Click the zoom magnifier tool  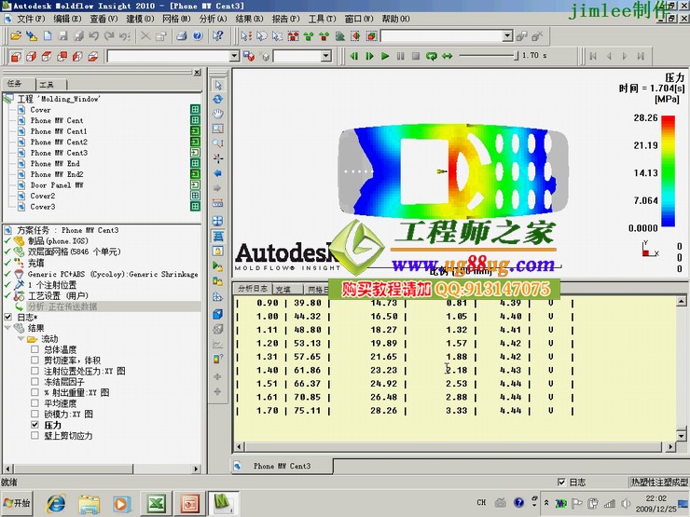(218, 143)
